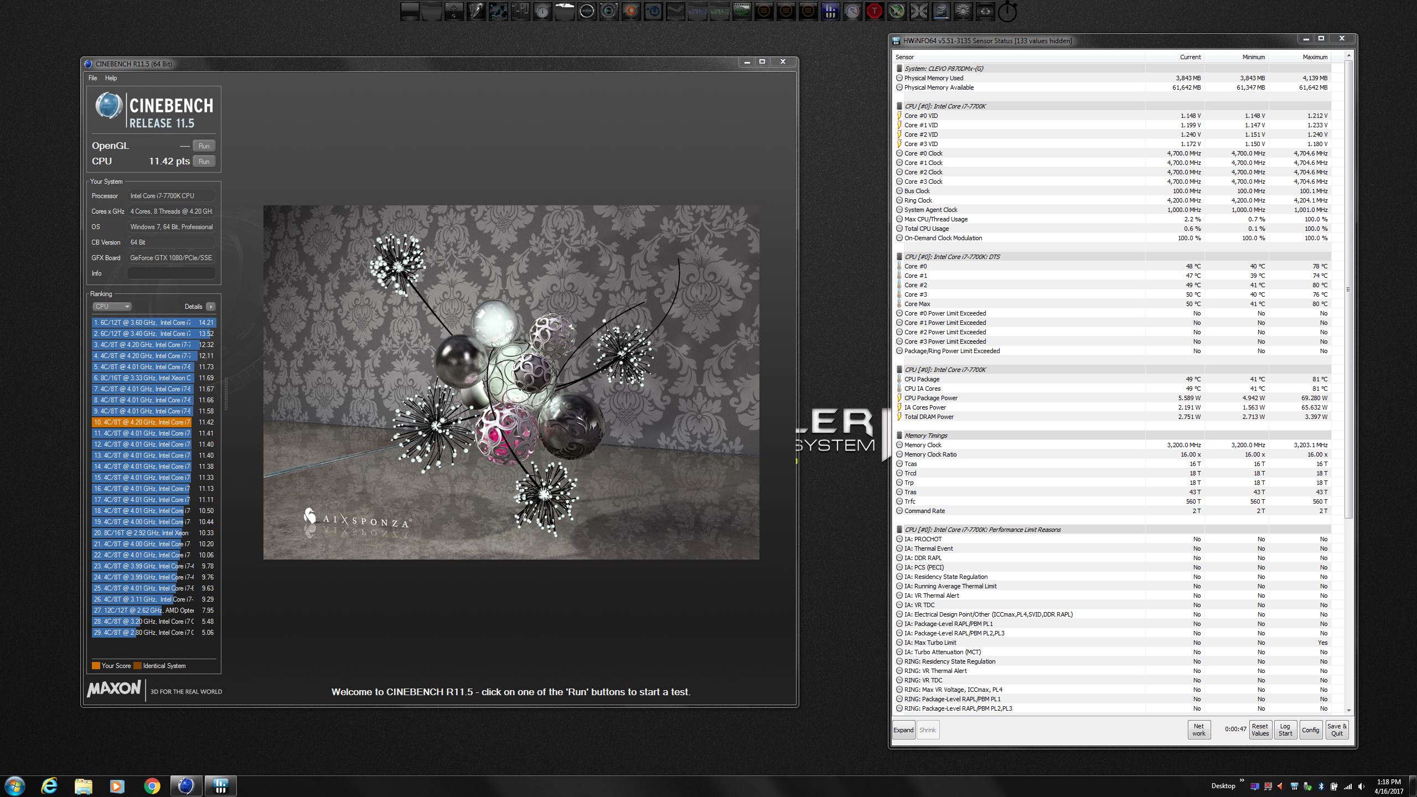Launch HWiNFO from the blue dock icon
This screenshot has height=797, width=1417.
point(830,11)
